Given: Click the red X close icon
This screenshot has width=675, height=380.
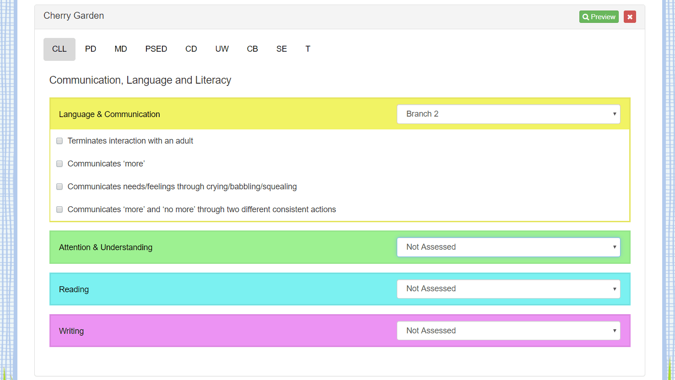Looking at the screenshot, I should coord(630,16).
